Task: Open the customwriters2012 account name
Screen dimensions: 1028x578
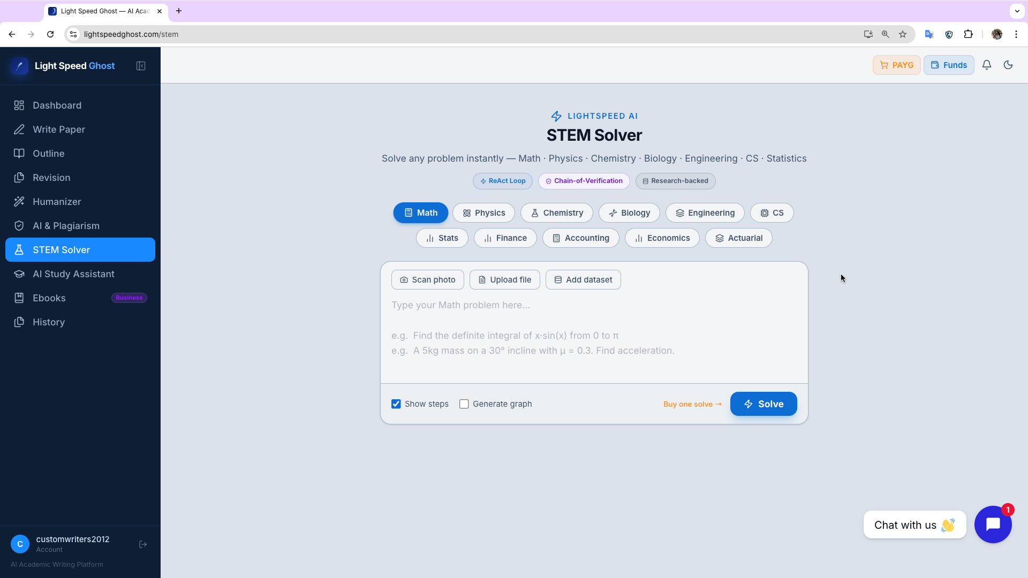Action: tap(73, 539)
